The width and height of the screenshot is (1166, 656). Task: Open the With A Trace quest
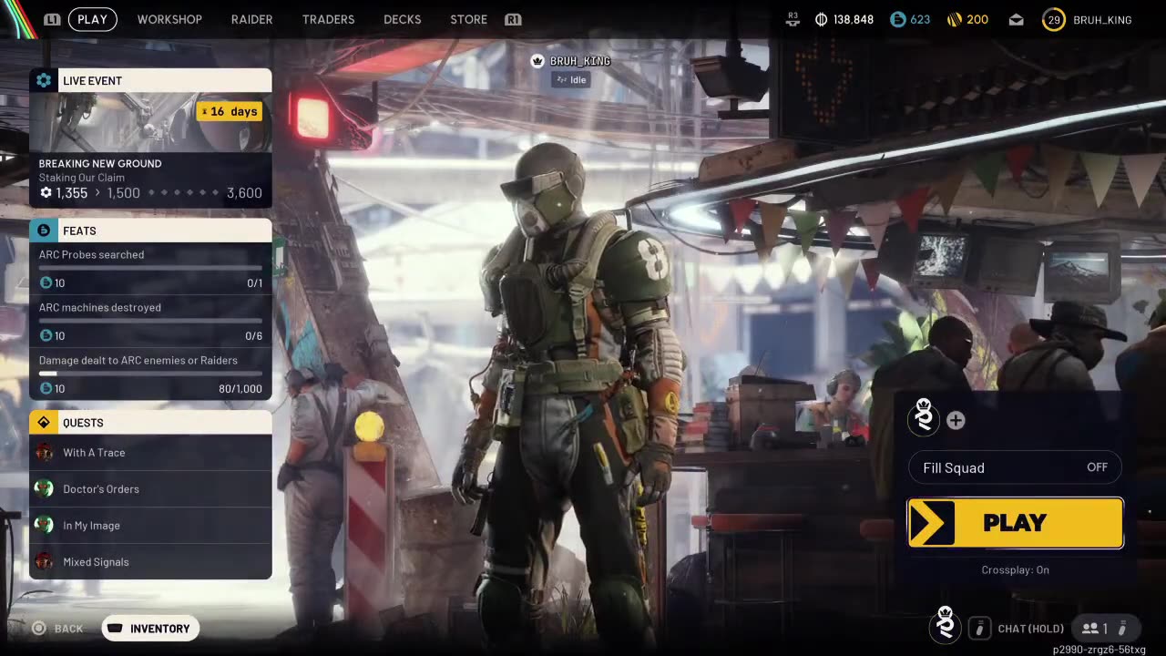click(150, 453)
